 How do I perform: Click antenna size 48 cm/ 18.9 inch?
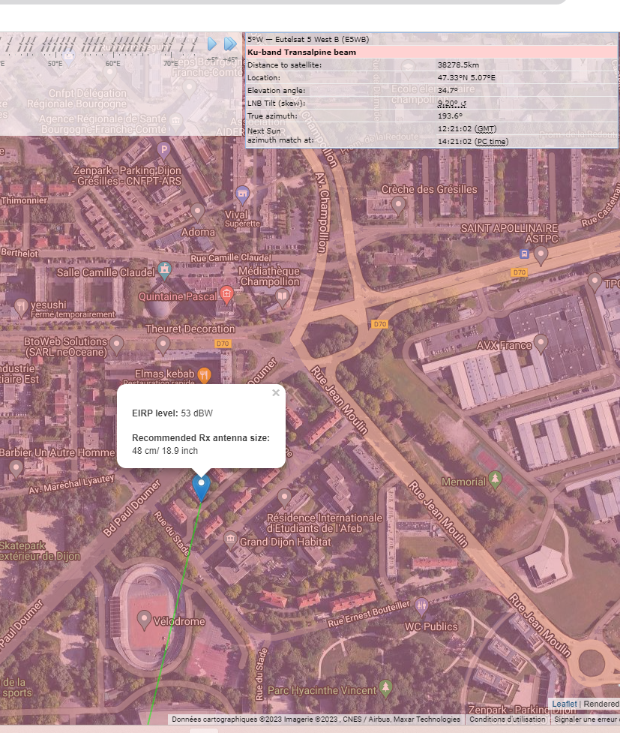165,451
